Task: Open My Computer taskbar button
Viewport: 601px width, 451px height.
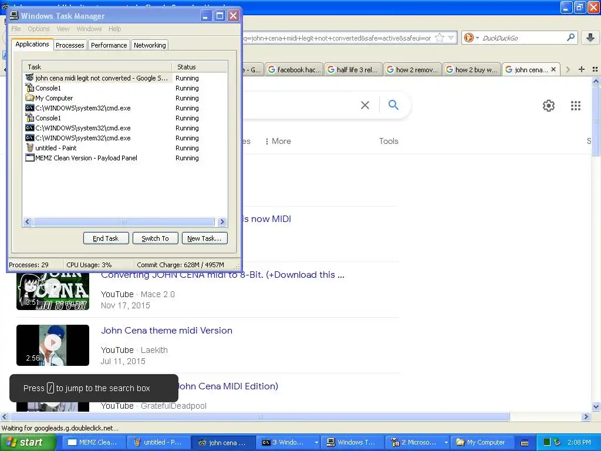Action: tap(482, 442)
